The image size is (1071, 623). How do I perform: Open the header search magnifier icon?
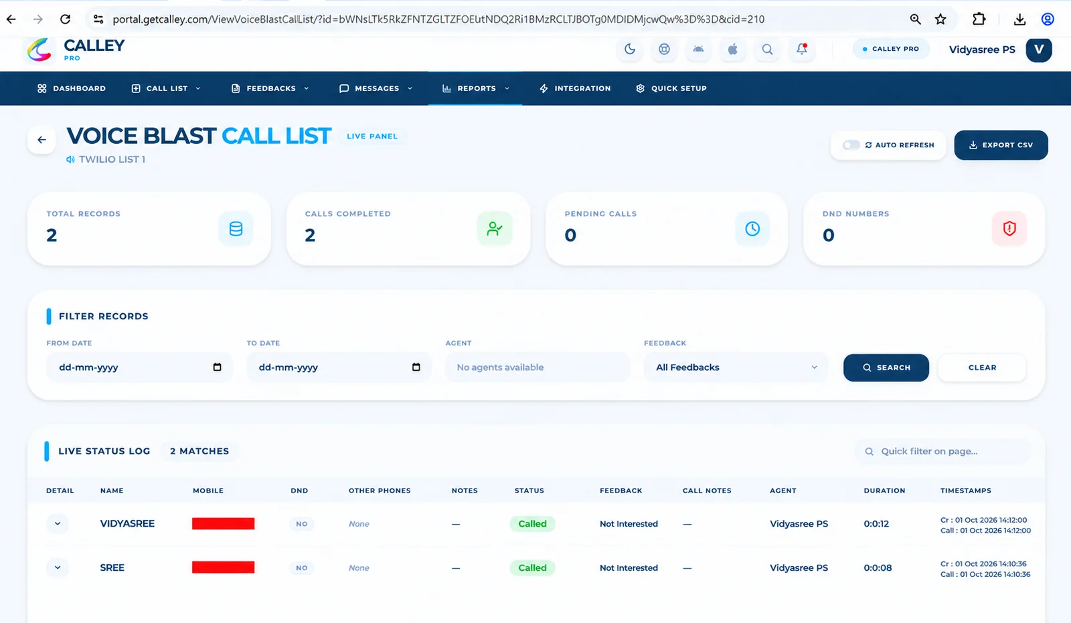pyautogui.click(x=767, y=49)
